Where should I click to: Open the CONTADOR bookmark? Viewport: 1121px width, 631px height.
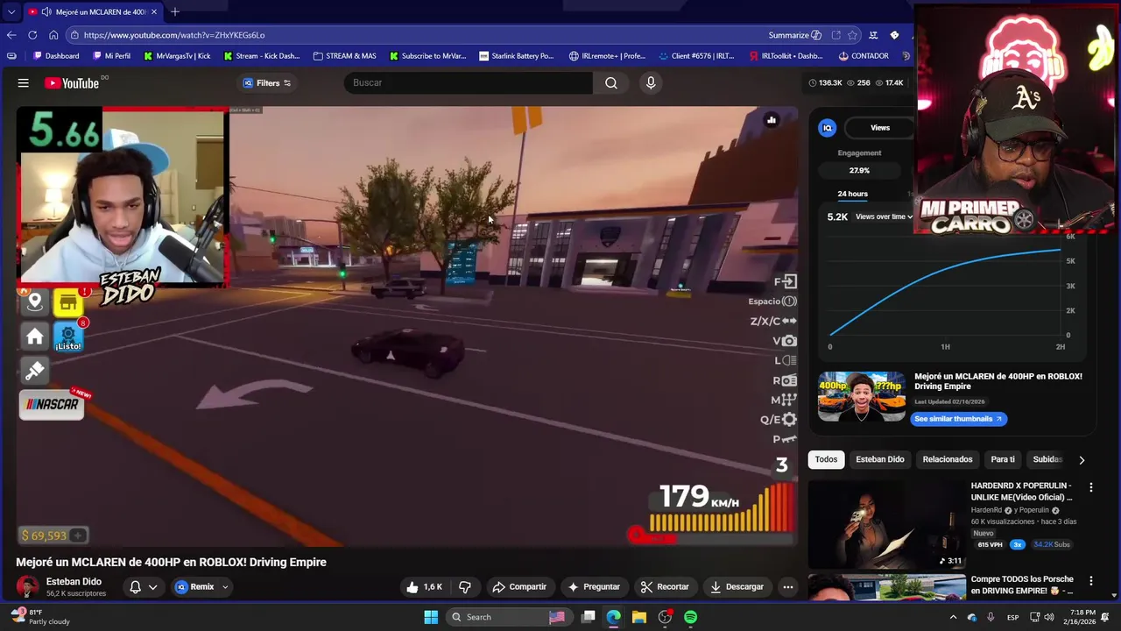click(864, 56)
